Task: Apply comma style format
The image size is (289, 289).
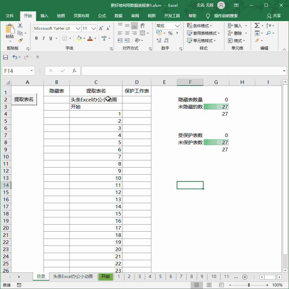Action: pos(177,33)
